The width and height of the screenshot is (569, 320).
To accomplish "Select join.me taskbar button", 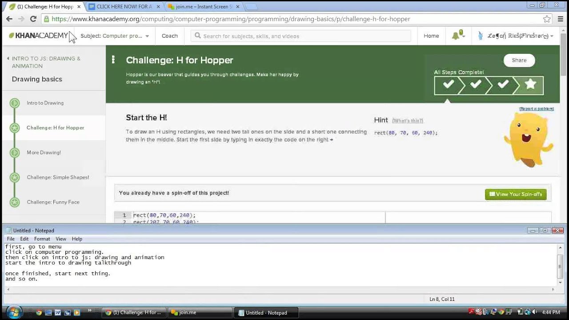I will tap(201, 312).
